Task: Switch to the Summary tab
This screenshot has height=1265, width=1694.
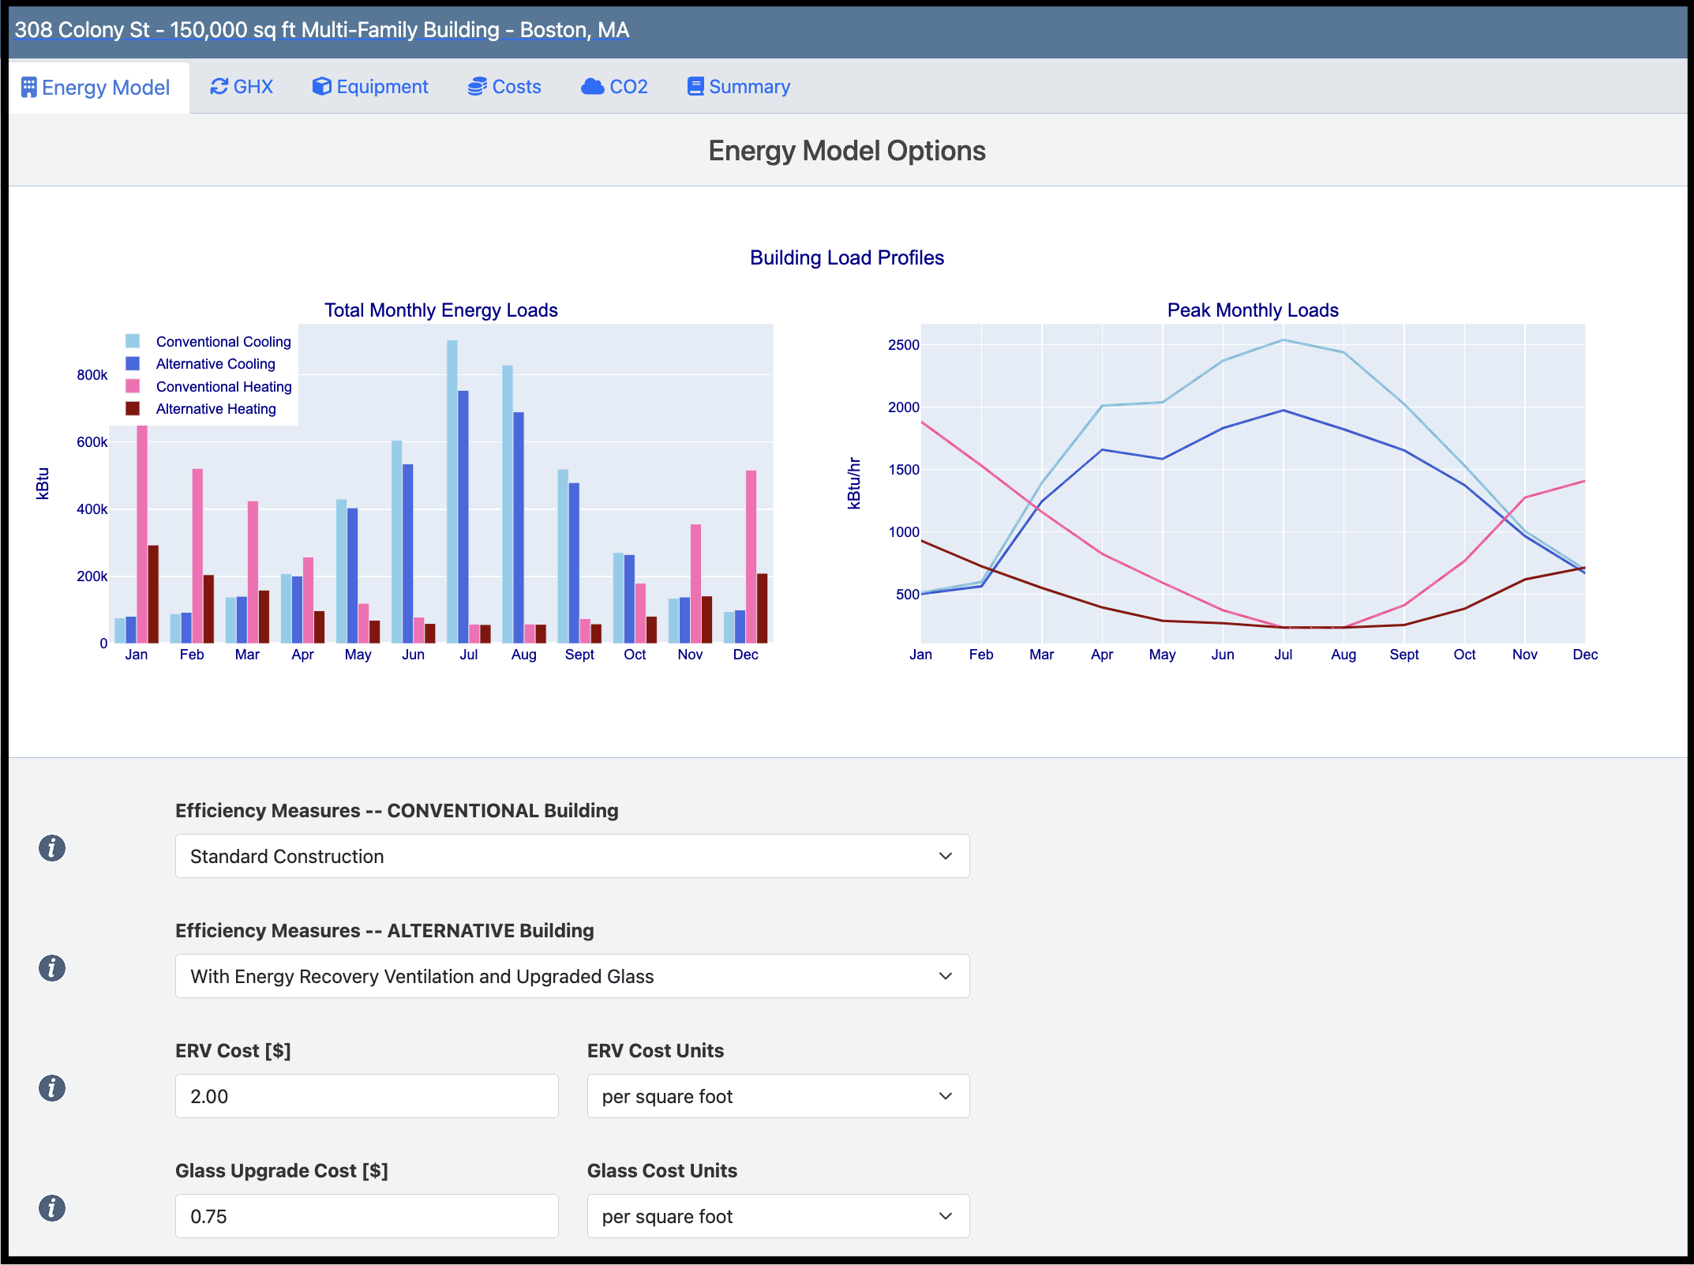Action: [x=739, y=87]
